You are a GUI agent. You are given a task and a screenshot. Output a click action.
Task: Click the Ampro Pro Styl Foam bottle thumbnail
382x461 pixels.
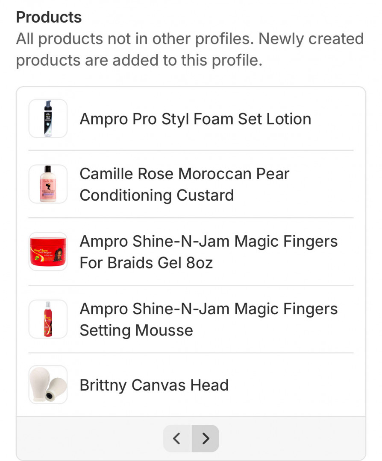point(48,119)
